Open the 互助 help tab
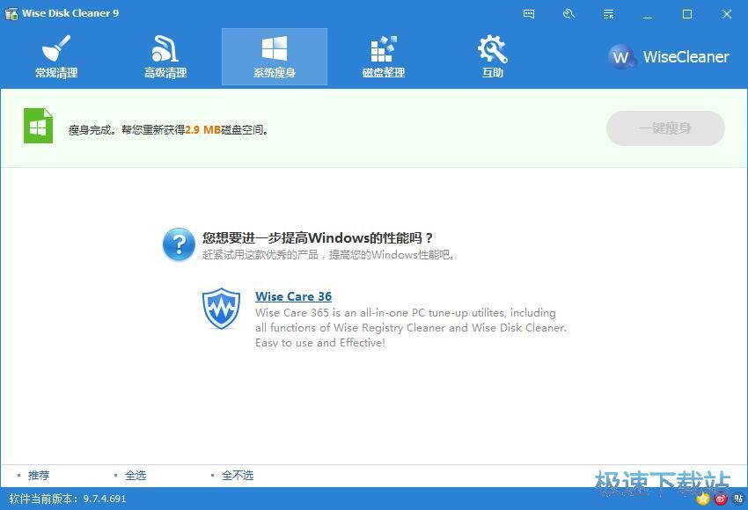 492,57
